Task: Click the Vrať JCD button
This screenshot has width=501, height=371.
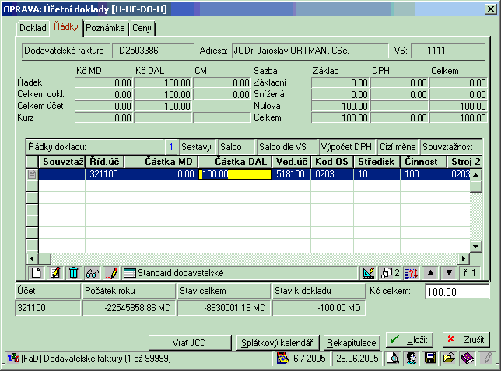Action: (x=190, y=343)
